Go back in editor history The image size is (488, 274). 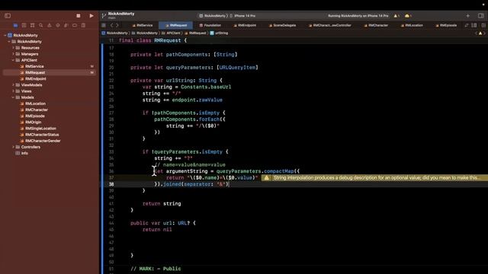coord(112,25)
